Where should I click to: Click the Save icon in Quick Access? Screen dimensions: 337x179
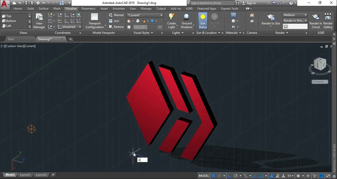26,3
